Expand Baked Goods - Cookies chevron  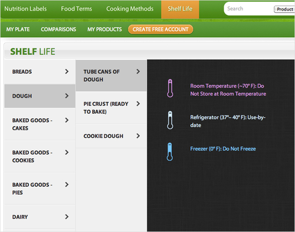click(x=67, y=153)
